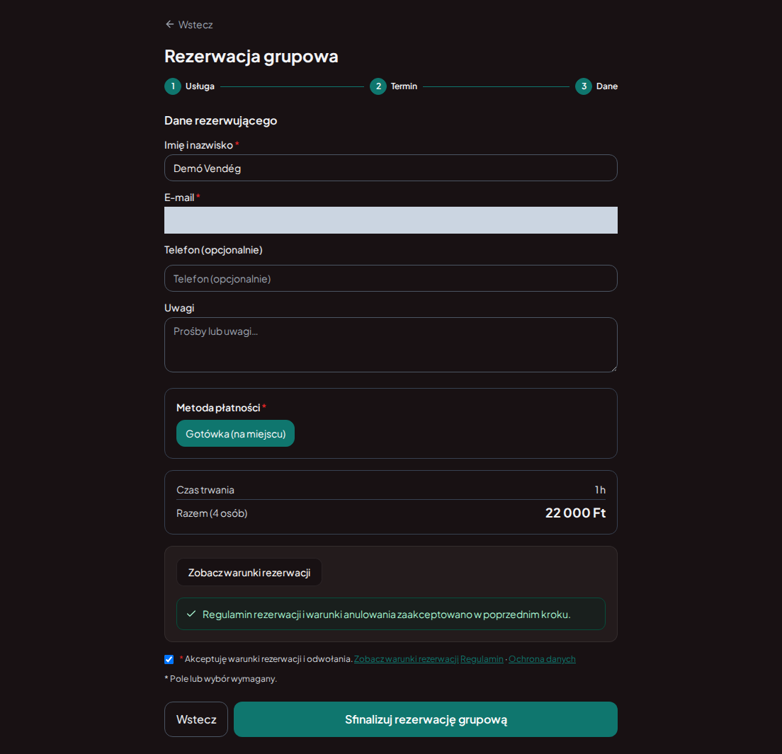Open the inline Zobacz warunki rezerwacji link
This screenshot has width=782, height=754.
point(407,659)
